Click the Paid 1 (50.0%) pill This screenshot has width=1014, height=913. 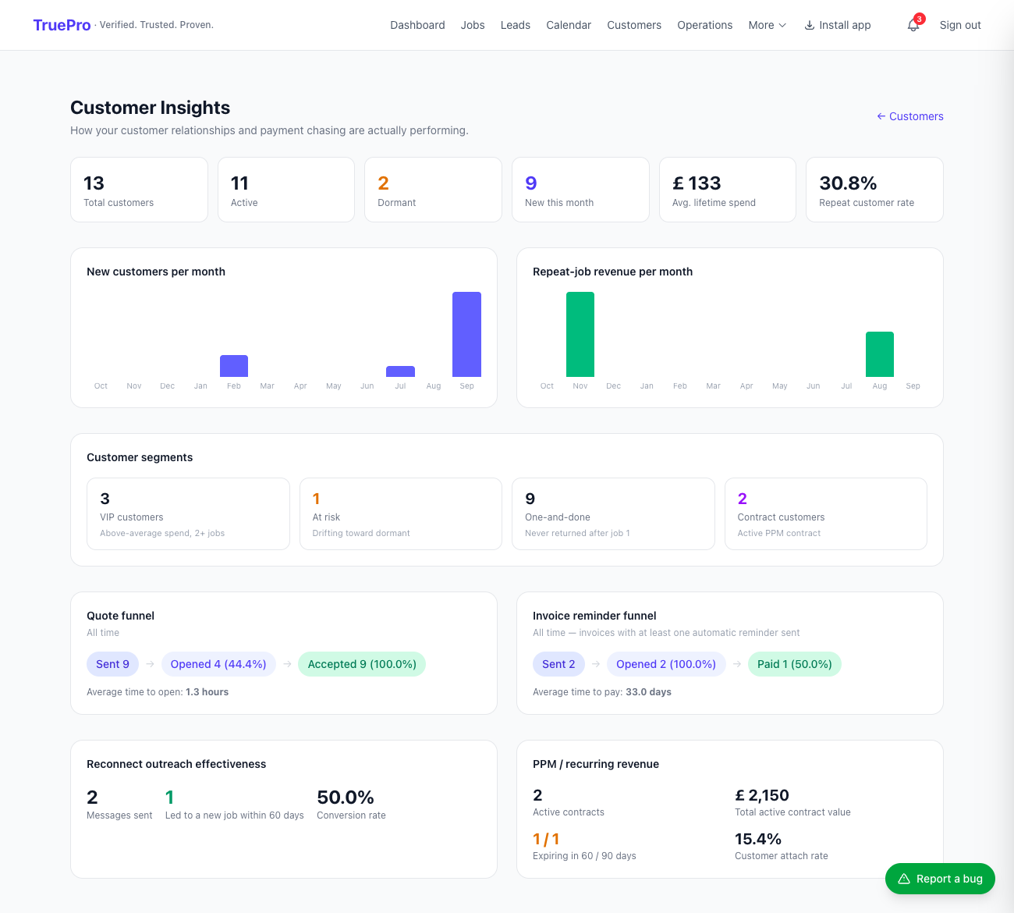coord(794,664)
